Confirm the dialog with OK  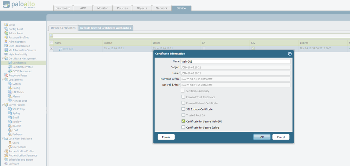tap(262, 137)
